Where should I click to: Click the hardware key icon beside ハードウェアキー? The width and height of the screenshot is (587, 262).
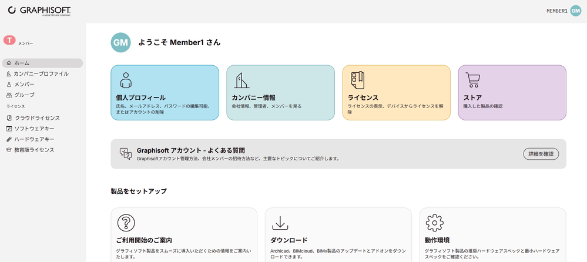(9, 139)
